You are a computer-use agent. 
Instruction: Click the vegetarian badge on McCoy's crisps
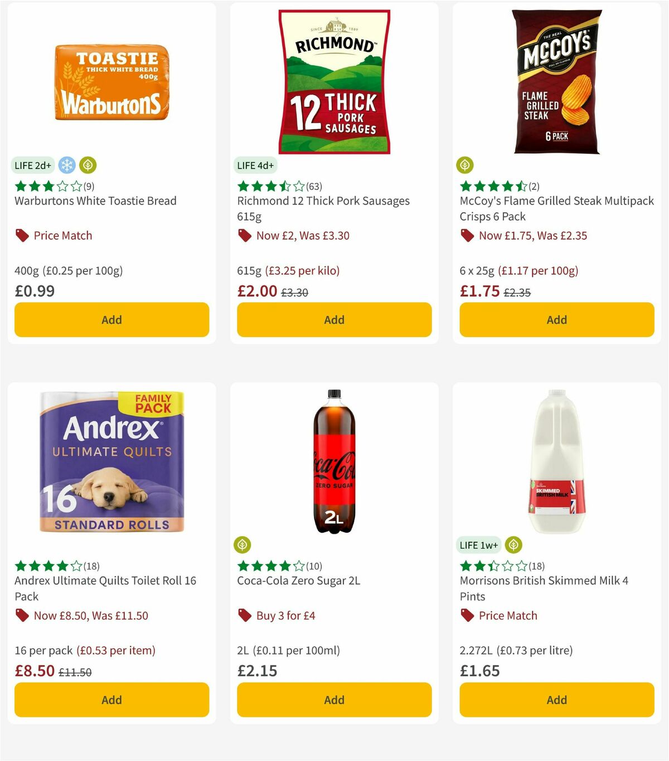tap(465, 165)
